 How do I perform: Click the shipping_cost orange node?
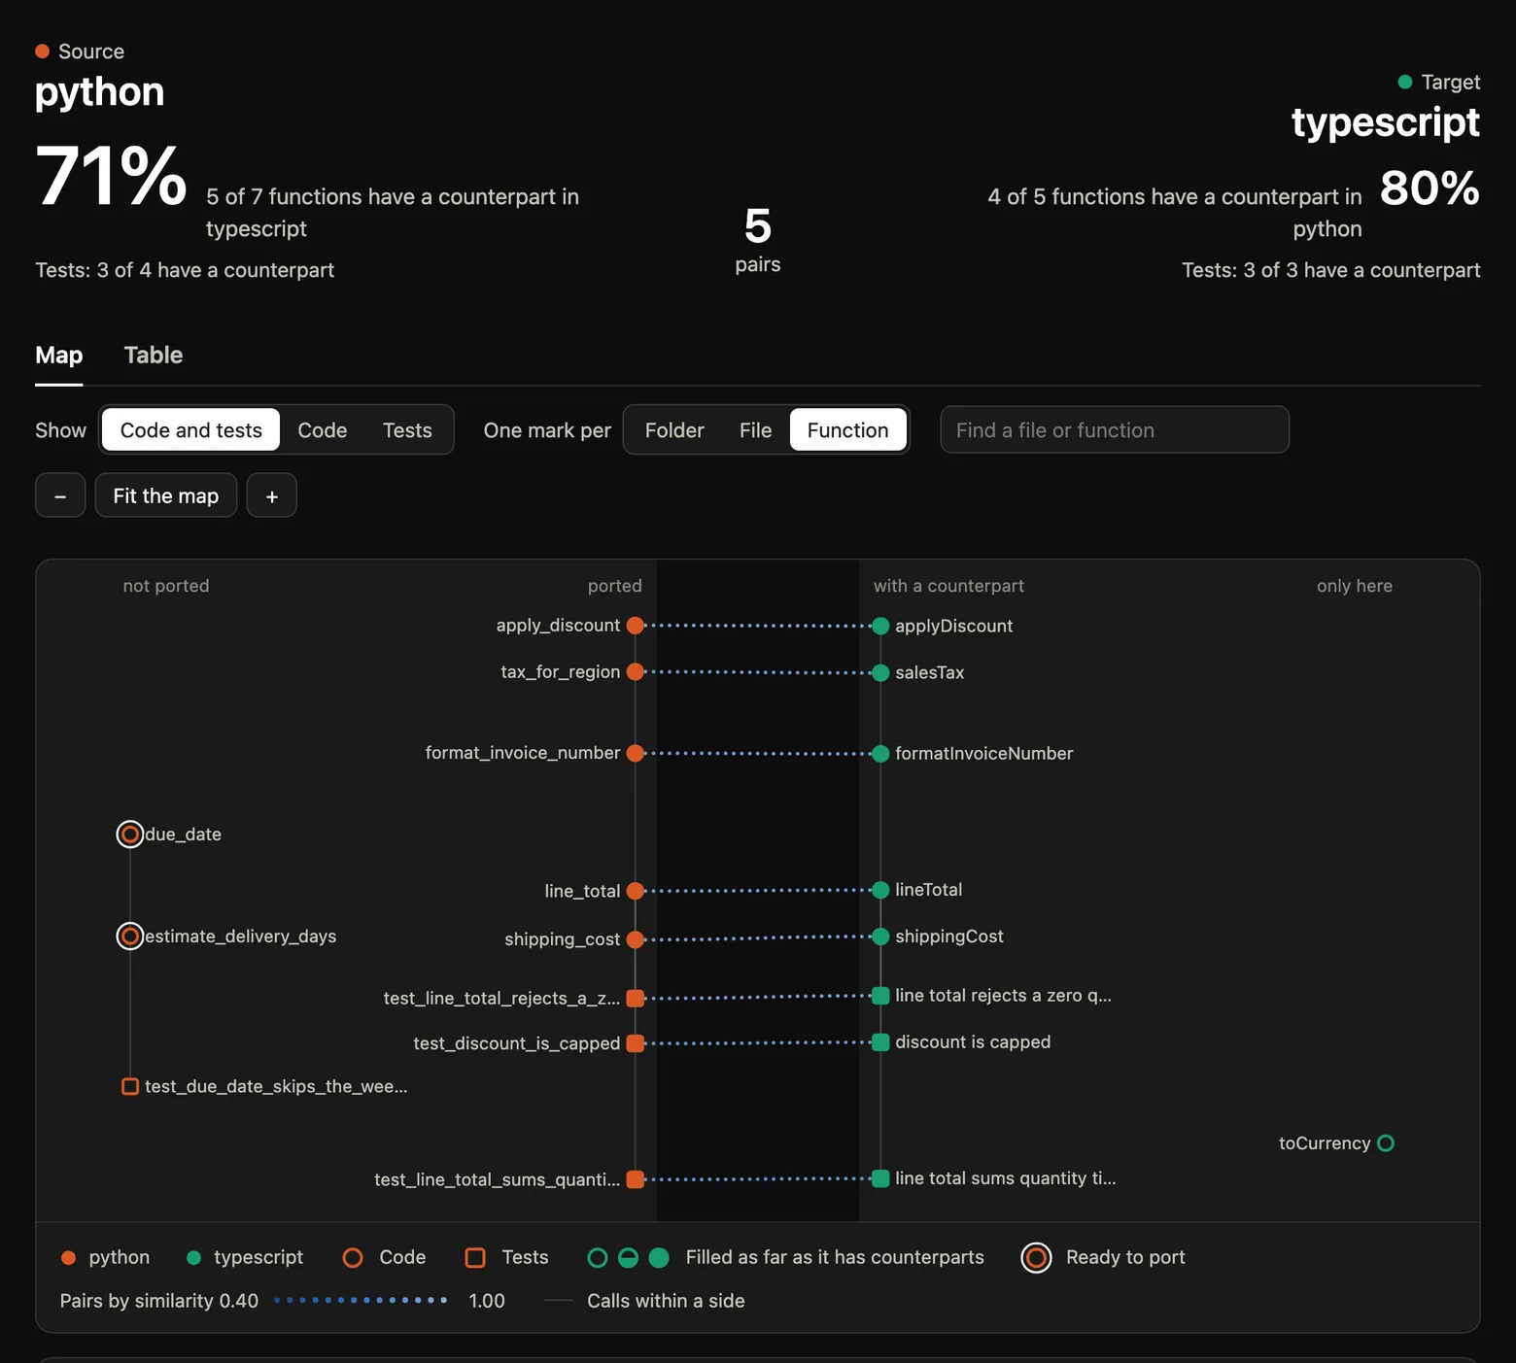pos(636,939)
